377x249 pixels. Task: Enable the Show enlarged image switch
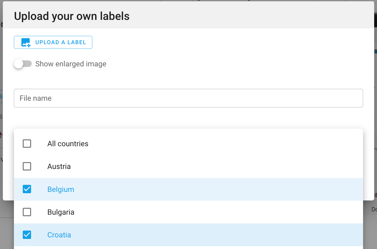point(23,64)
